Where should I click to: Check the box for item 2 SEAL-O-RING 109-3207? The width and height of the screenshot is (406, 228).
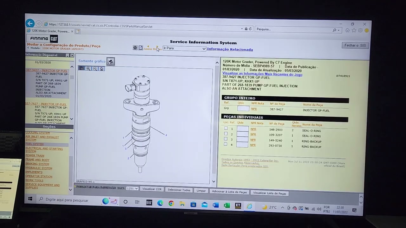point(226,134)
